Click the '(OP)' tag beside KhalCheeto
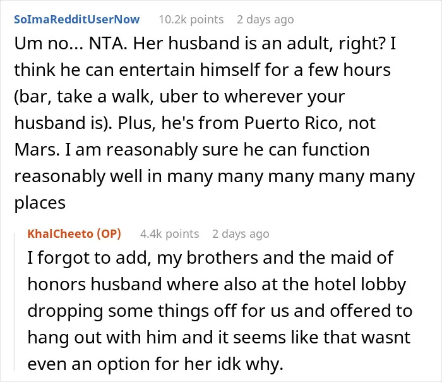Viewport: 442px width, 382px height. pyautogui.click(x=109, y=234)
